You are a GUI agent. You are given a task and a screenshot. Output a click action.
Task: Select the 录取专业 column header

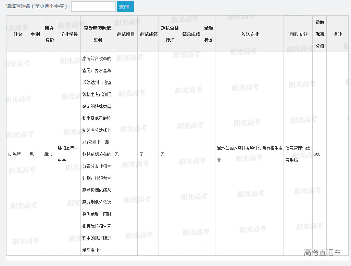299,34
